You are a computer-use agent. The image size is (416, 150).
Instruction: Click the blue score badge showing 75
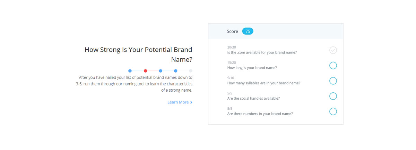point(248,31)
